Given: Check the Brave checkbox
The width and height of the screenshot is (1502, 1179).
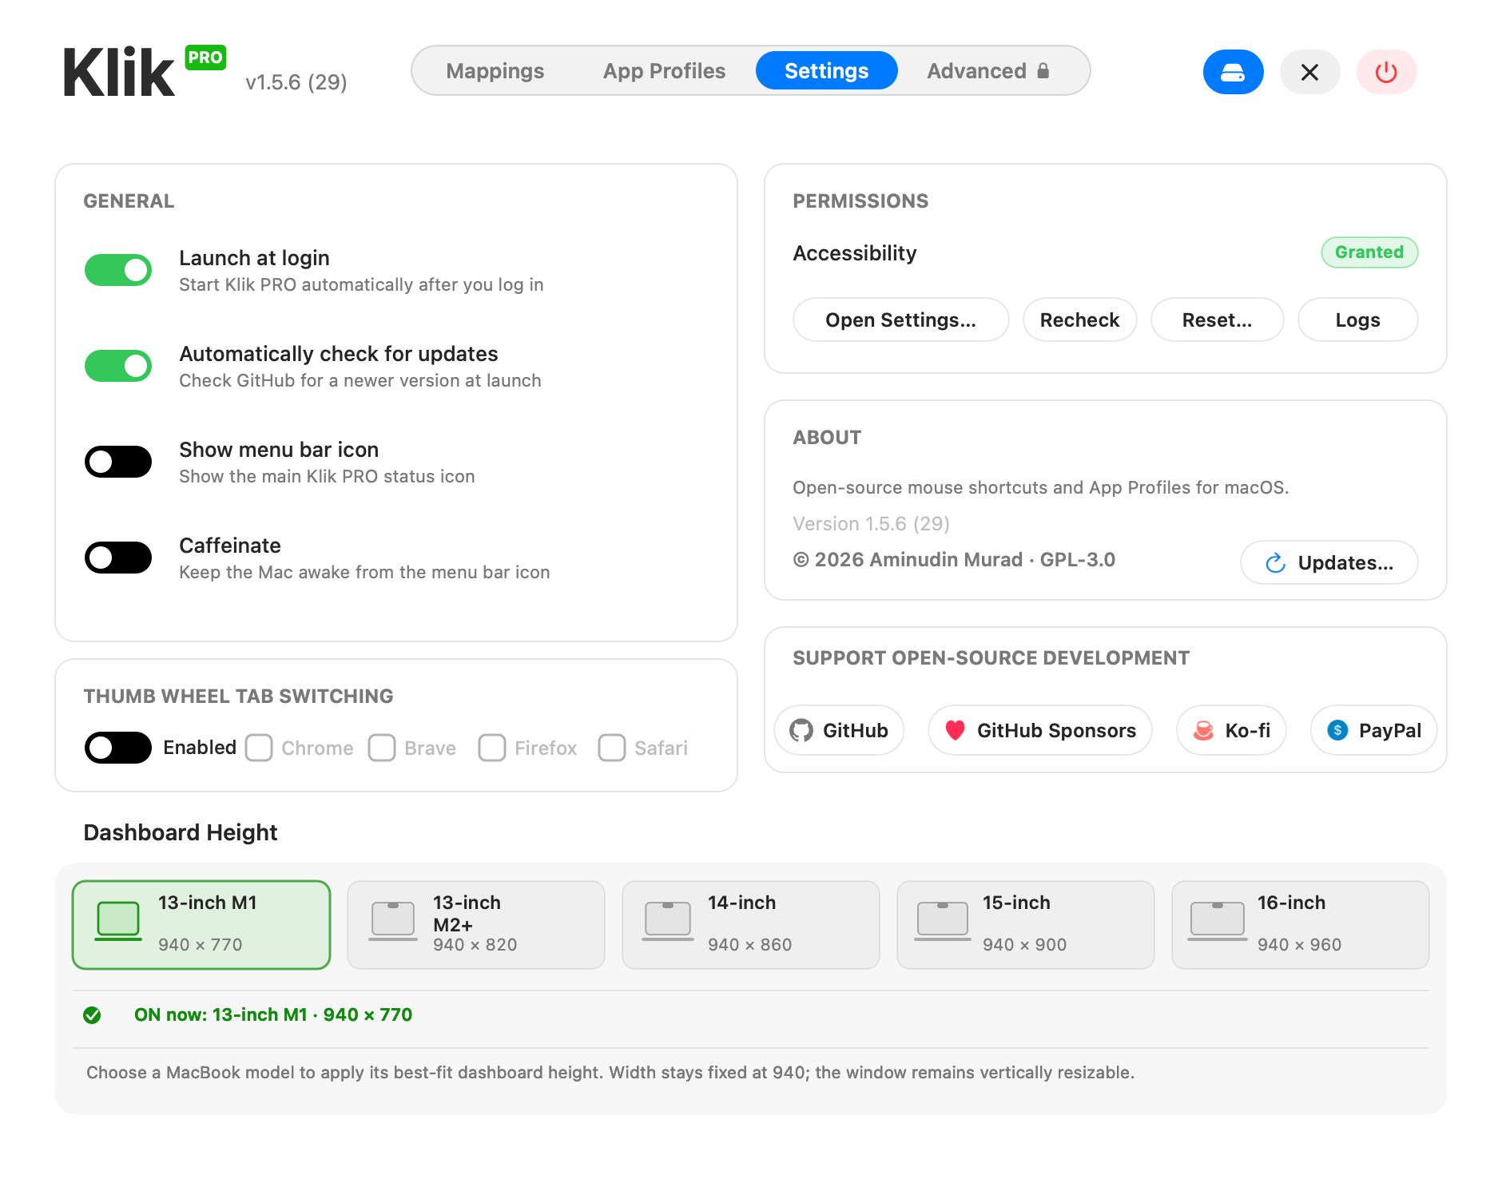Looking at the screenshot, I should (382, 748).
